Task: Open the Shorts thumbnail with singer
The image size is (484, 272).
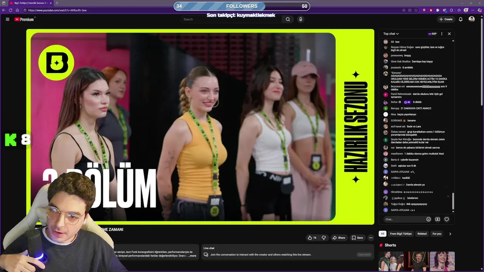Action: click(442, 261)
